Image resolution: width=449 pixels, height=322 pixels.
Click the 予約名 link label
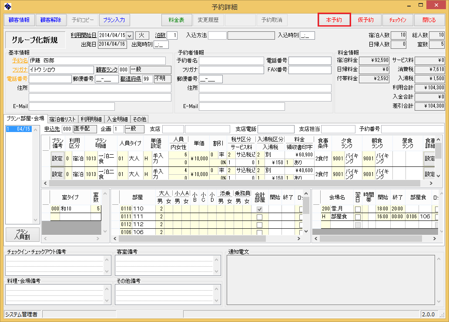[x=20, y=61]
